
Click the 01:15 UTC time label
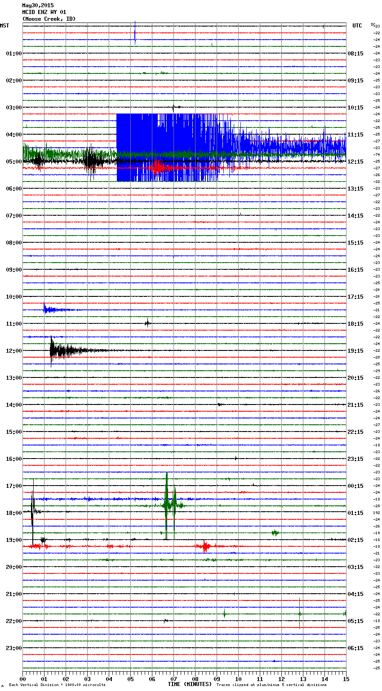pyautogui.click(x=355, y=513)
